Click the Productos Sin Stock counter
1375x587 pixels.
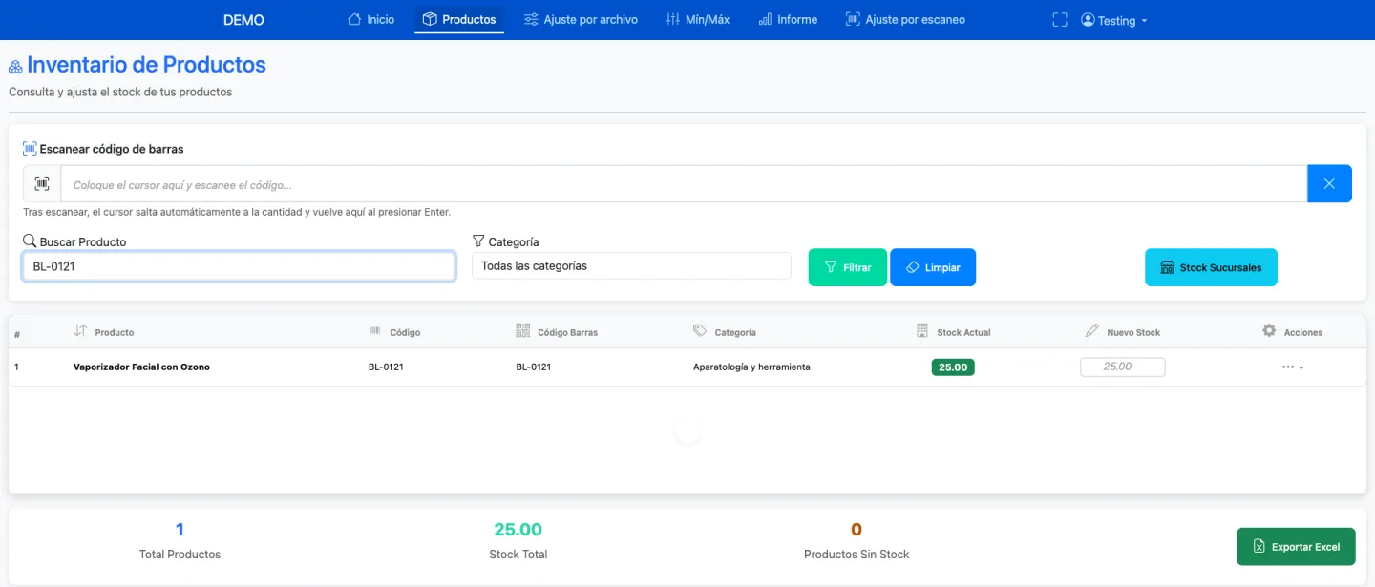coord(857,541)
